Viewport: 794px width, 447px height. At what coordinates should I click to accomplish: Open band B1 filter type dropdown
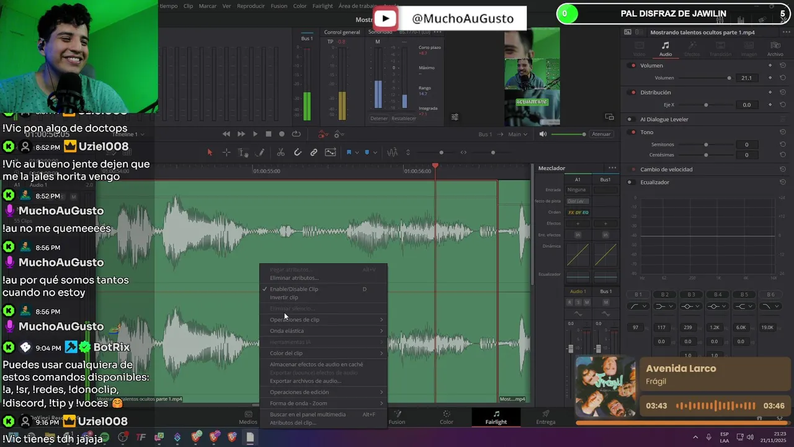638,306
